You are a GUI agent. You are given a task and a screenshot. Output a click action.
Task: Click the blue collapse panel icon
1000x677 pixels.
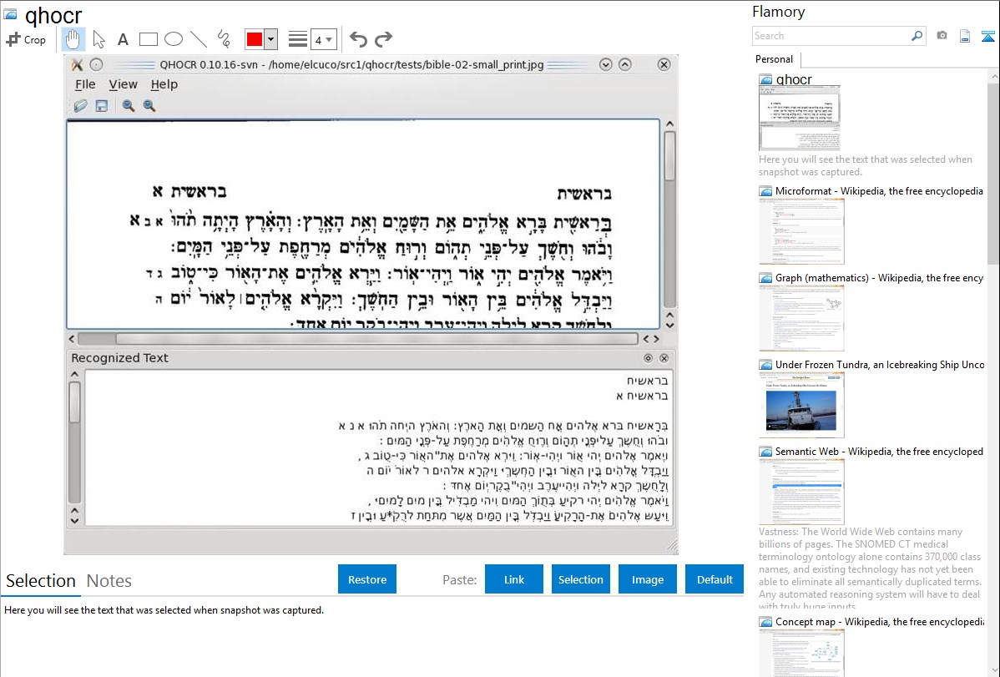987,37
